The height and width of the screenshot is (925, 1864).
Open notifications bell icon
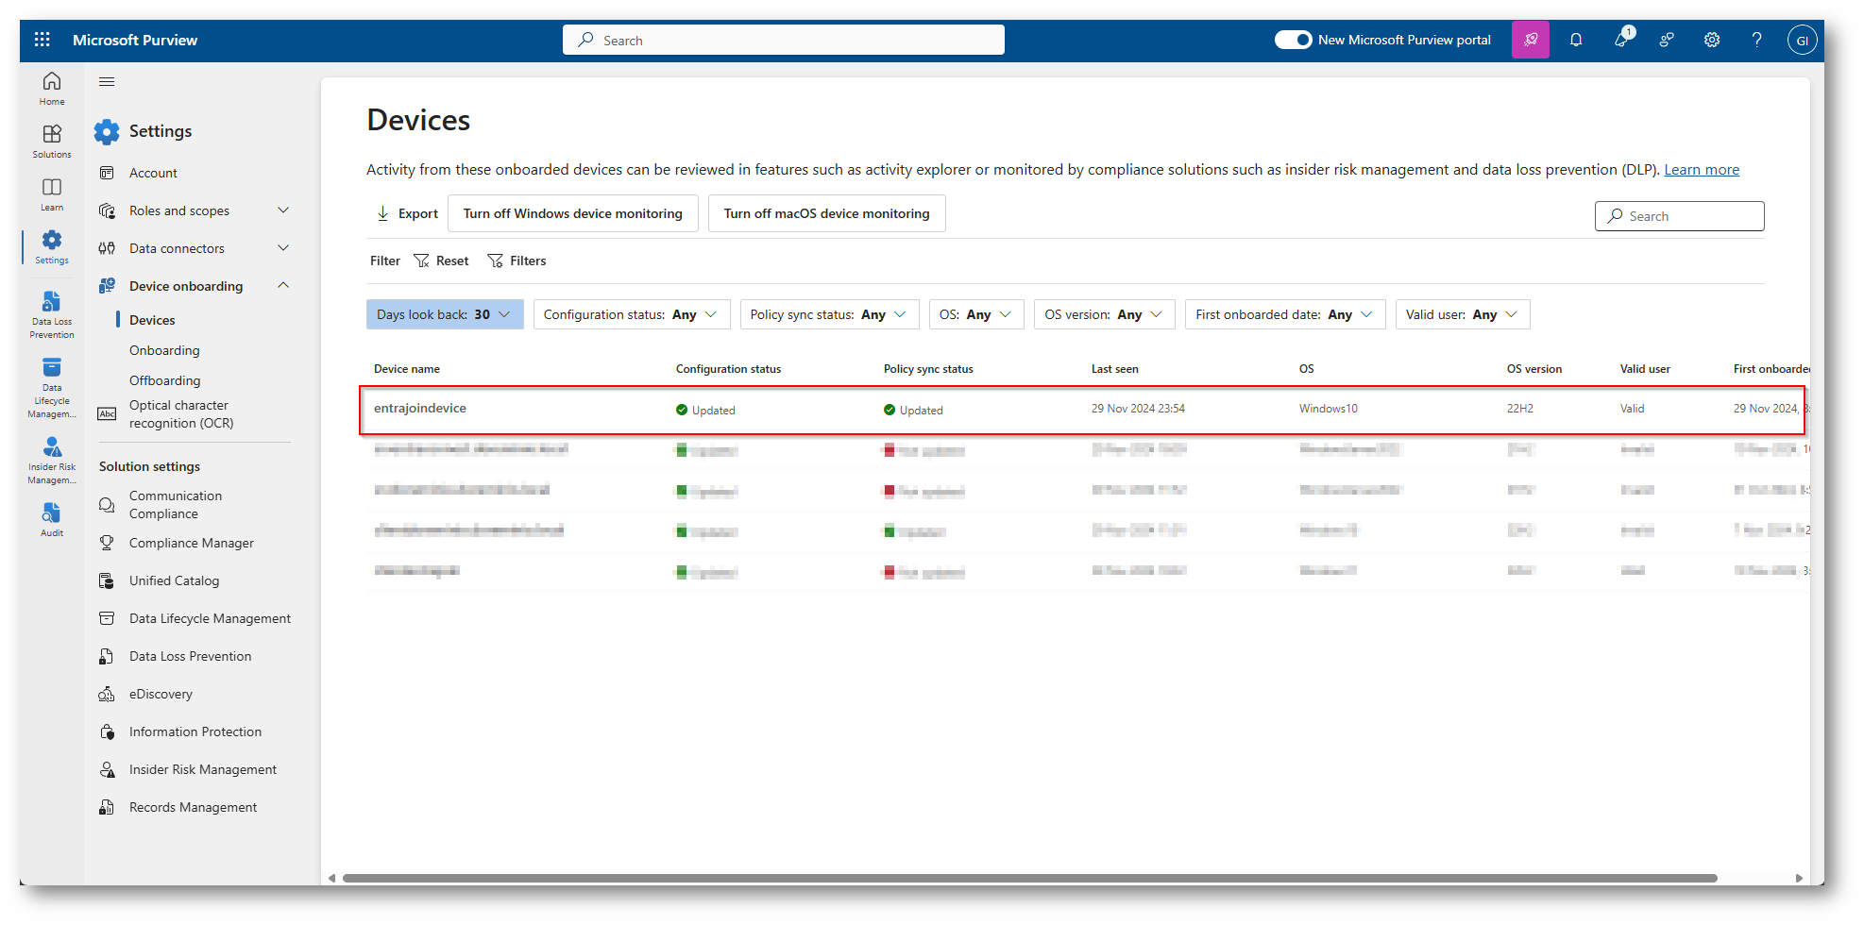1575,40
